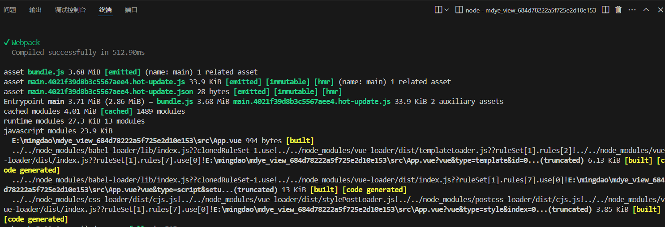Maximize the panel with the up chevron
665x227 pixels.
point(646,10)
